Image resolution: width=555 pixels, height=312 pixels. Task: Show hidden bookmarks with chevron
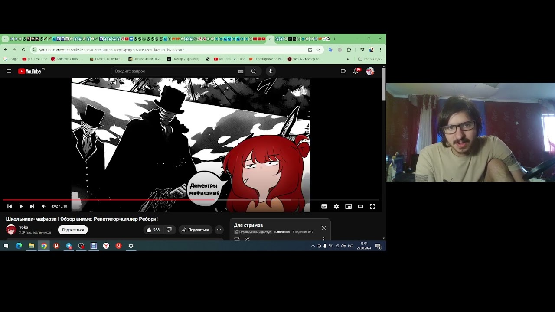[x=348, y=59]
